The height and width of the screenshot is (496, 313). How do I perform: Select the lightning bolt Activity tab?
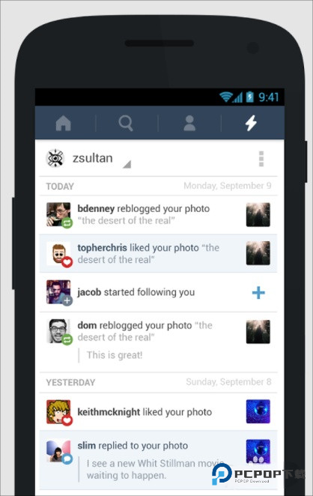[252, 123]
